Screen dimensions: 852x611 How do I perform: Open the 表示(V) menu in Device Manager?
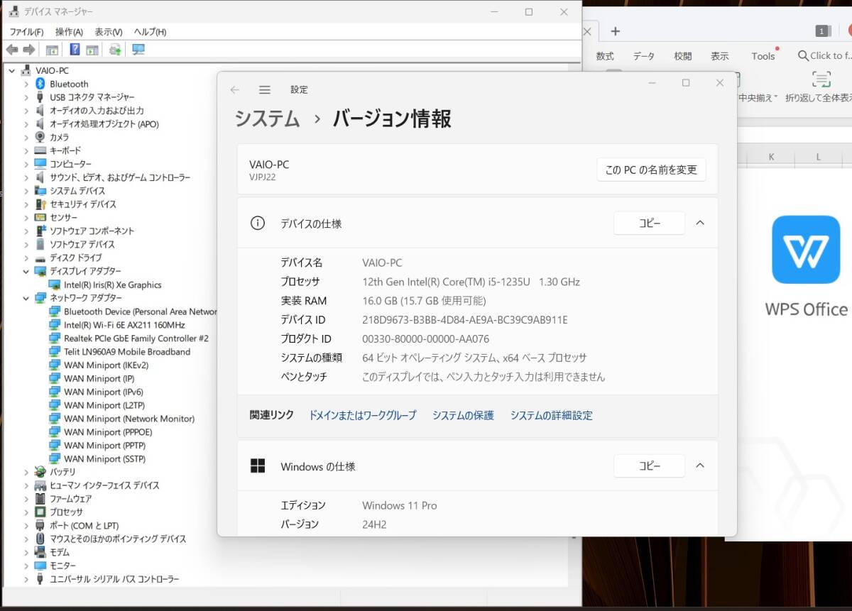click(x=109, y=32)
